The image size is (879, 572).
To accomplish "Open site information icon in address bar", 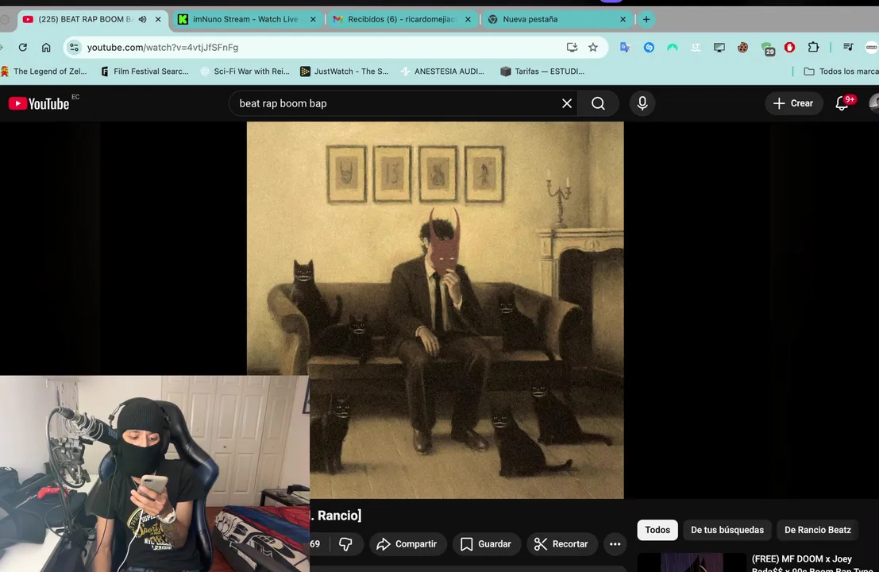I will click(74, 47).
